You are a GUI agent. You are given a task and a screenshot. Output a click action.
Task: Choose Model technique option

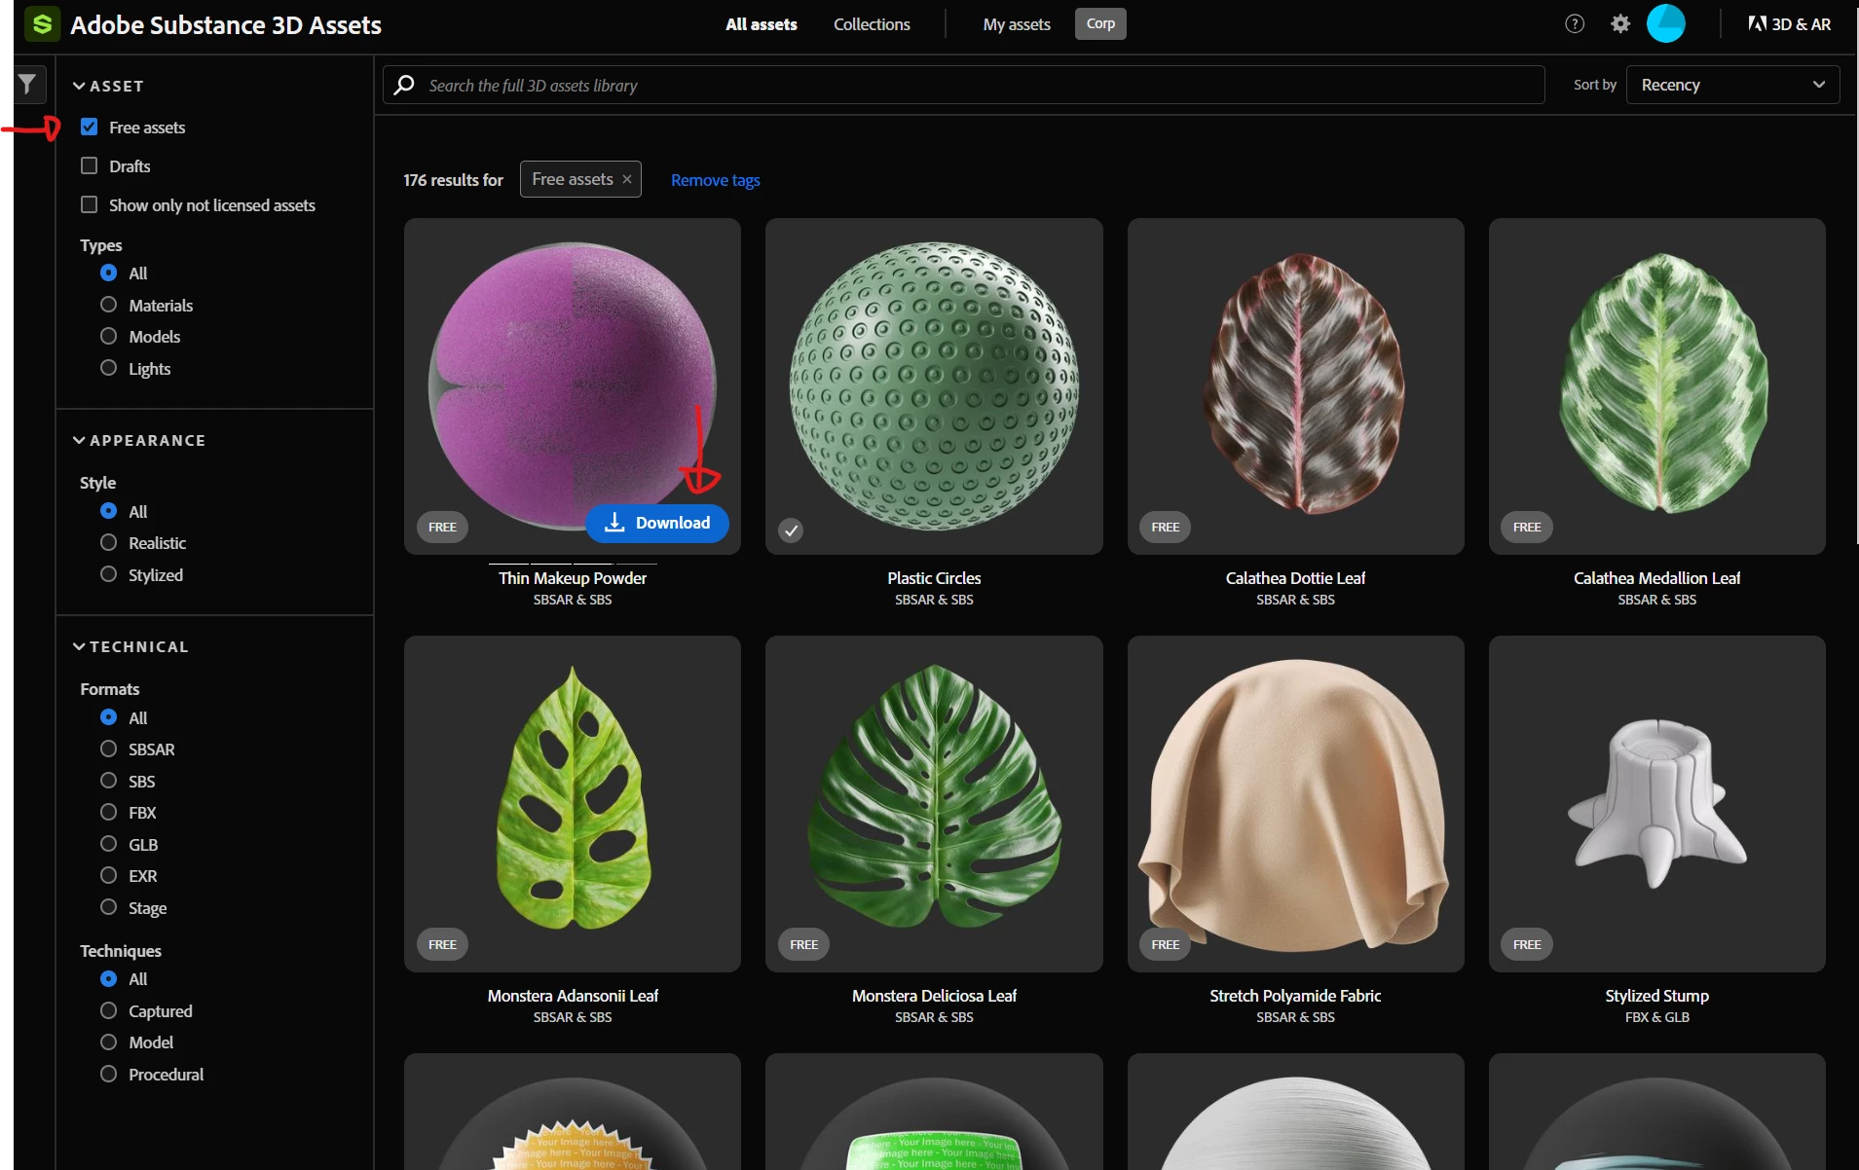(x=108, y=1042)
